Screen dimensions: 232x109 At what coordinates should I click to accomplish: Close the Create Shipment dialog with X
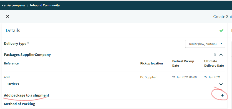7,16
